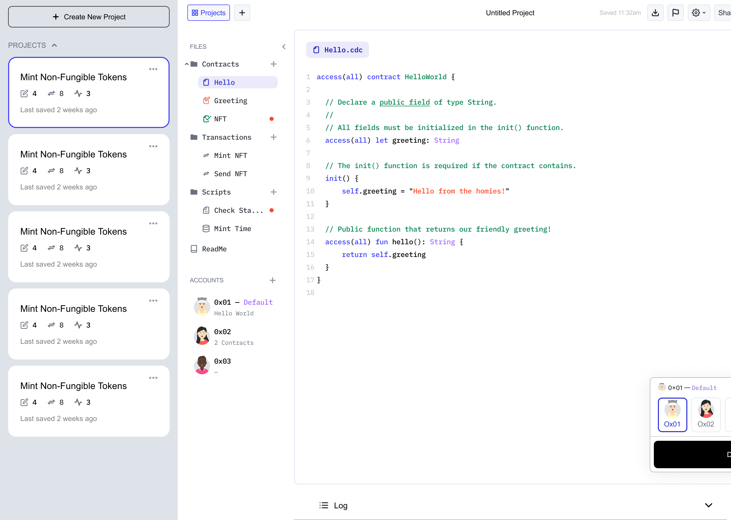Open the settings dropdown arrow
This screenshot has height=520, width=731.
[704, 13]
